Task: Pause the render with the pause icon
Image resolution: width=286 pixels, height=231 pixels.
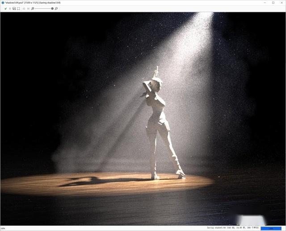Action: (10, 8)
